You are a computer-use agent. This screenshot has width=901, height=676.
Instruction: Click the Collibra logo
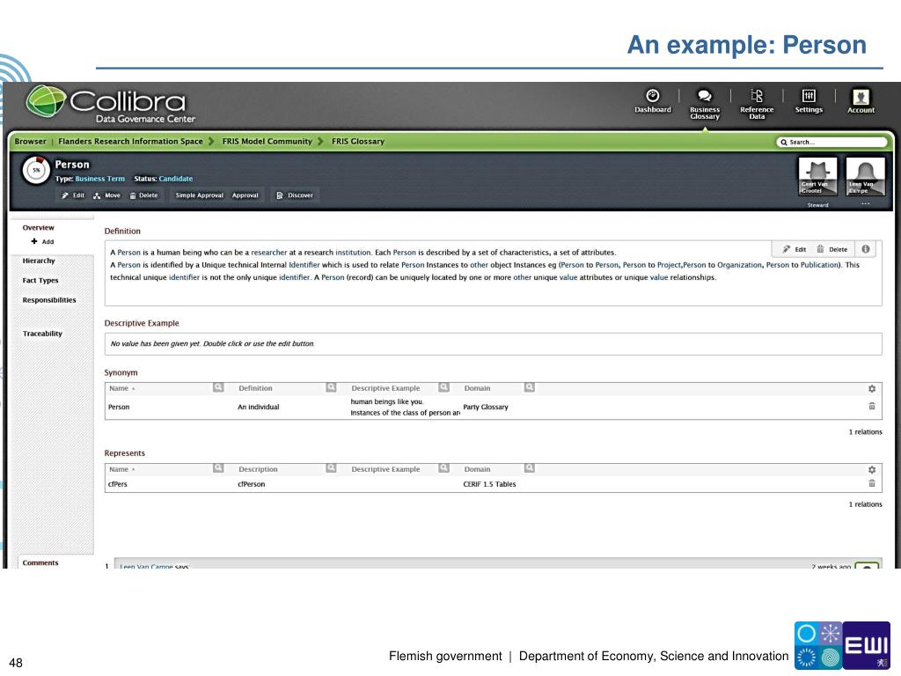(111, 104)
